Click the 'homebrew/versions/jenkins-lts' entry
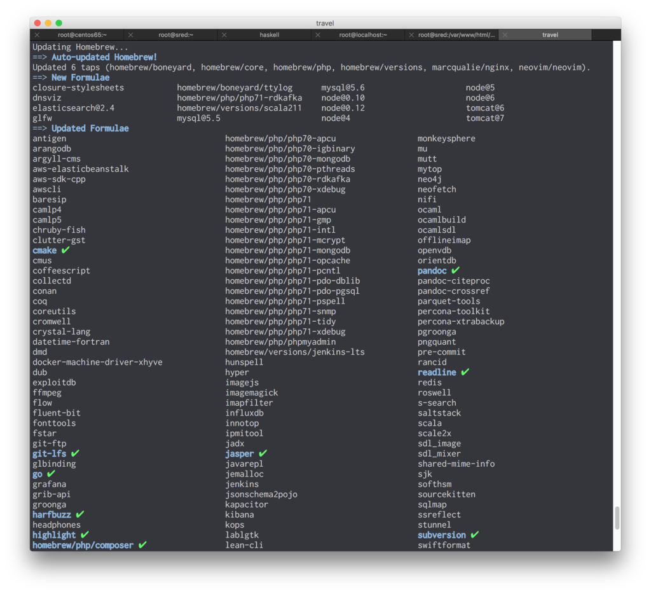Viewport: 651px width, 594px height. [295, 352]
